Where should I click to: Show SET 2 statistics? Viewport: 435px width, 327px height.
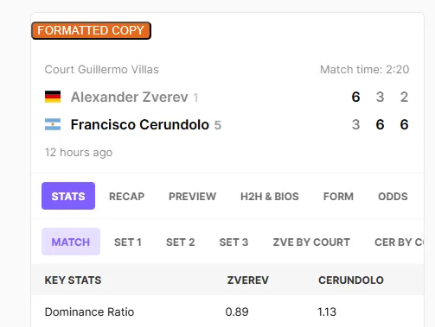181,242
